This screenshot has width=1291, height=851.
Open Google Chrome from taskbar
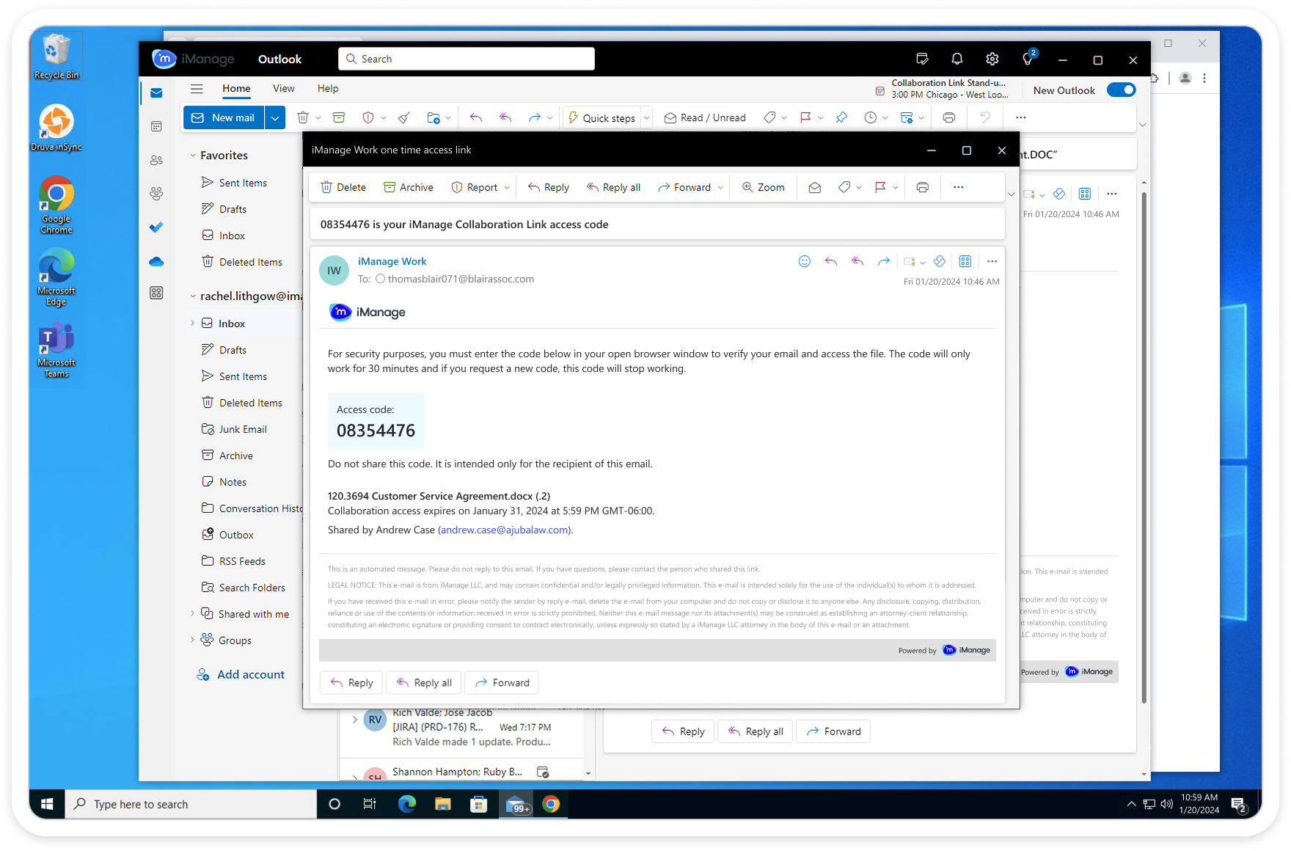(551, 804)
